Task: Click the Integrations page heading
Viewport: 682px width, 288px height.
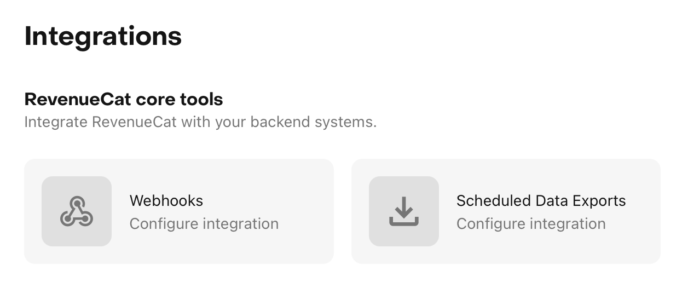Action: (x=103, y=37)
